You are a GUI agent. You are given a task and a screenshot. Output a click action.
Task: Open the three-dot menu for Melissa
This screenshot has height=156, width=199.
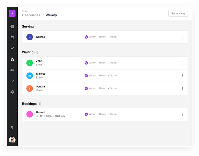[183, 76]
